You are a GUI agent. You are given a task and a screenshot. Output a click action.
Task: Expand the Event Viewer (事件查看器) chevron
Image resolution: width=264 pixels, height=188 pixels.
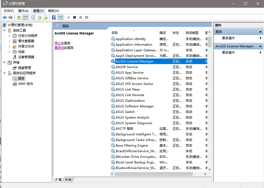[x=9, y=41]
